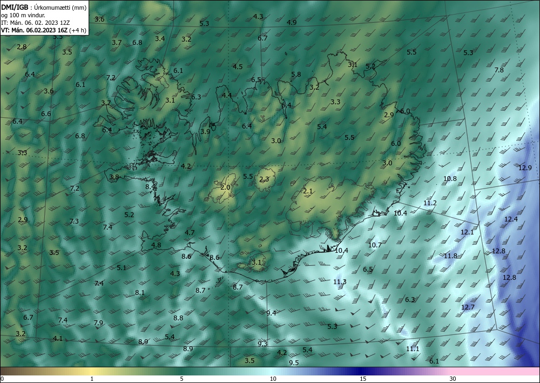This screenshot has height=383, width=540.
Task: Click the colour scale label '10'
Action: 273,379
